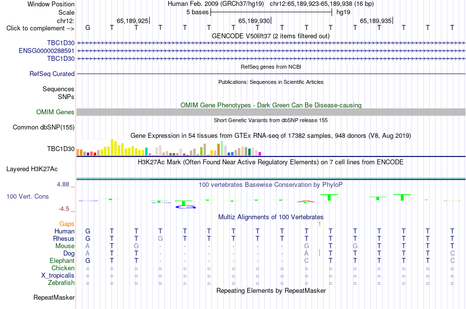Image resolution: width=466 pixels, height=309 pixels.
Task: Click the Common dbSNP(155) label
Action: [43, 127]
